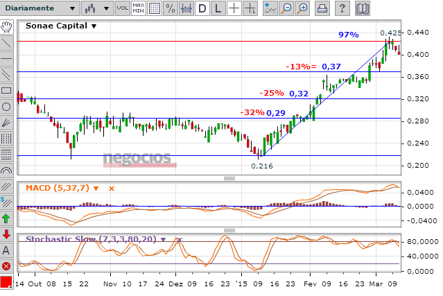This screenshot has width=443, height=296.
Task: Place a green up arrow marker
Action: tap(6, 218)
